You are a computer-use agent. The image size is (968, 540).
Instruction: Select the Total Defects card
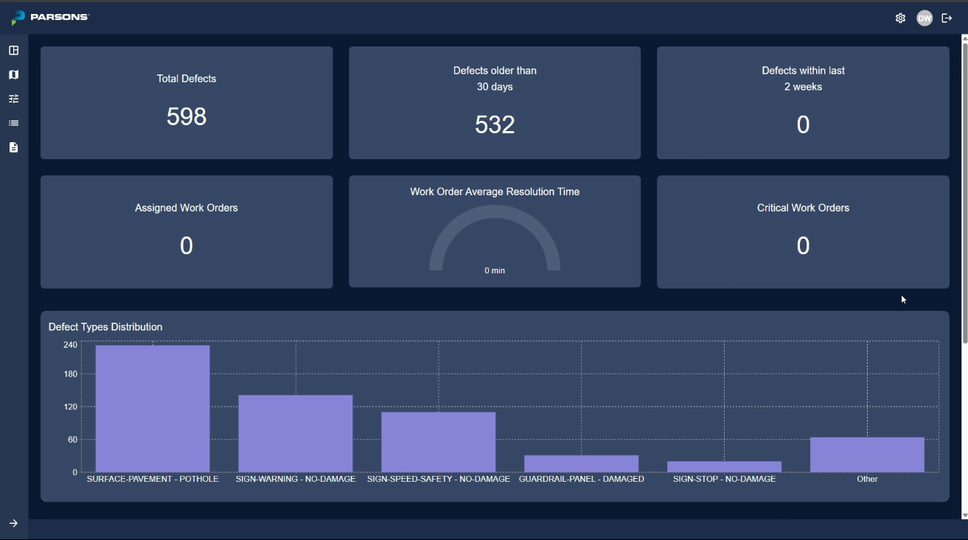click(186, 102)
